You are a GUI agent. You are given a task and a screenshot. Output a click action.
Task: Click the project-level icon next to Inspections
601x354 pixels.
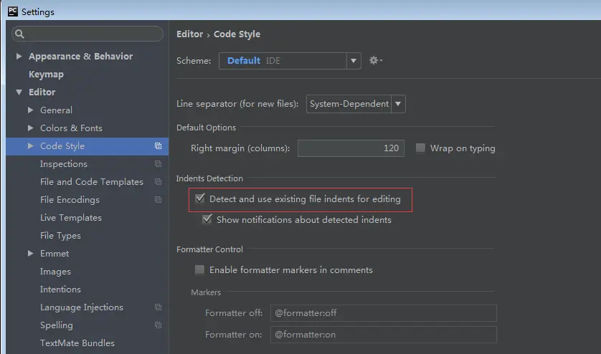[x=158, y=164]
